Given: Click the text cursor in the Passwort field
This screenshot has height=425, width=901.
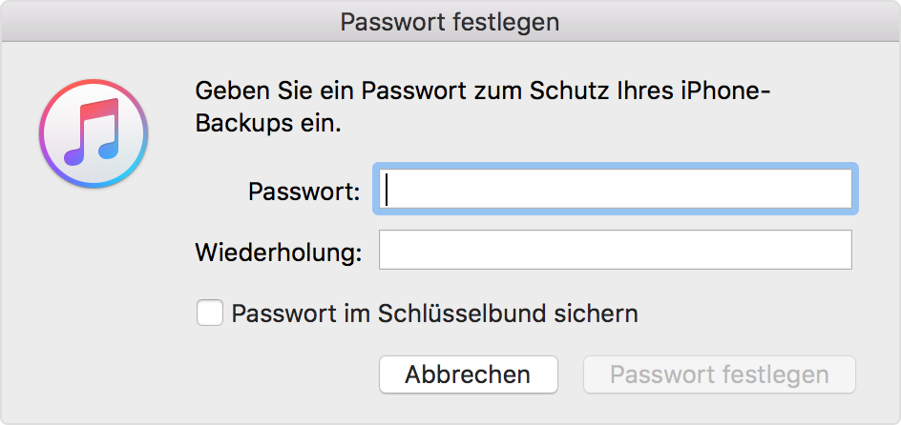Looking at the screenshot, I should [x=388, y=190].
